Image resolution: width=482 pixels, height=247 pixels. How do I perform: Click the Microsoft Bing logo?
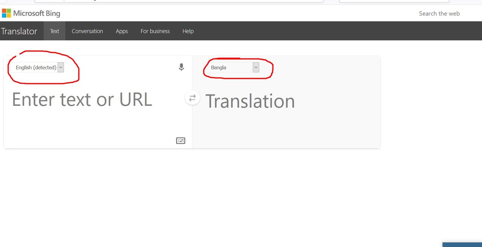pos(31,14)
